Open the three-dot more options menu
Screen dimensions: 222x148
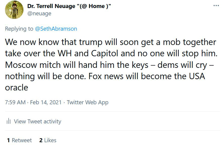[x=216, y=6]
